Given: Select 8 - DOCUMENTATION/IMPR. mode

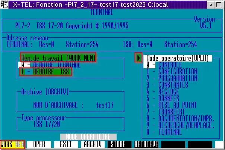Looking at the screenshot, I should point(180,119).
